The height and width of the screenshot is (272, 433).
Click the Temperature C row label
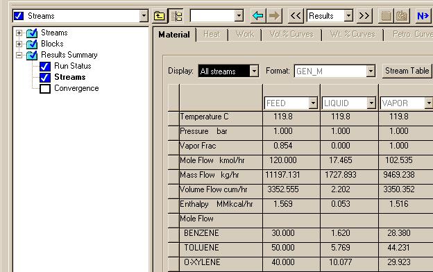tap(204, 117)
